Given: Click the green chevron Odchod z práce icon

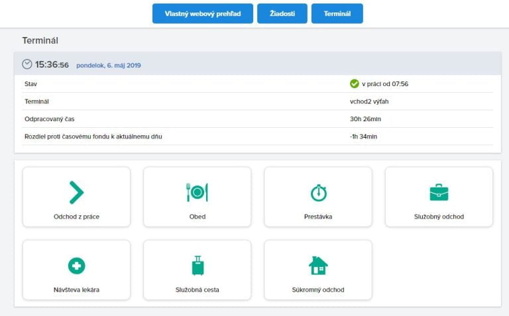Looking at the screenshot, I should (76, 192).
